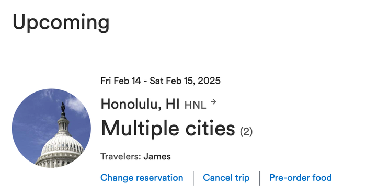This screenshot has width=366, height=195.
Task: Click the Travelers label
Action: (x=121, y=156)
